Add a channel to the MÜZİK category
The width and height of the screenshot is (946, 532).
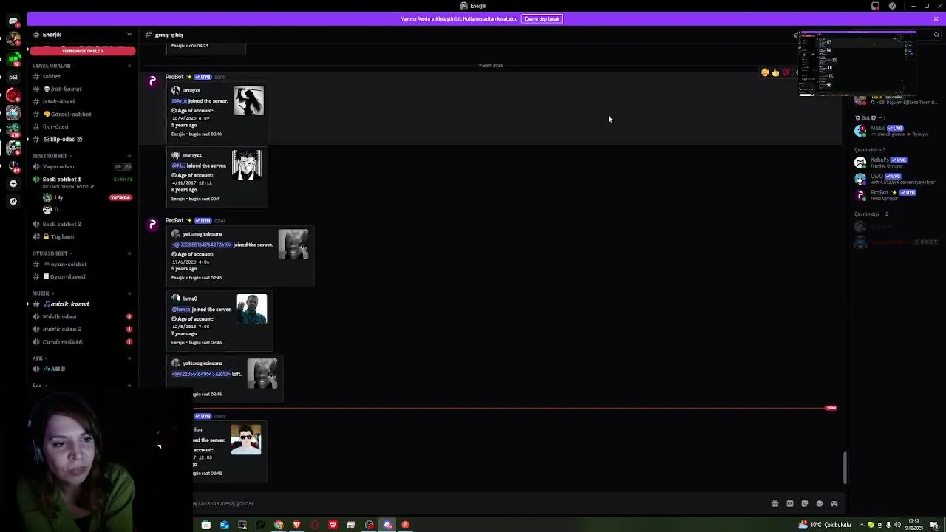click(129, 293)
